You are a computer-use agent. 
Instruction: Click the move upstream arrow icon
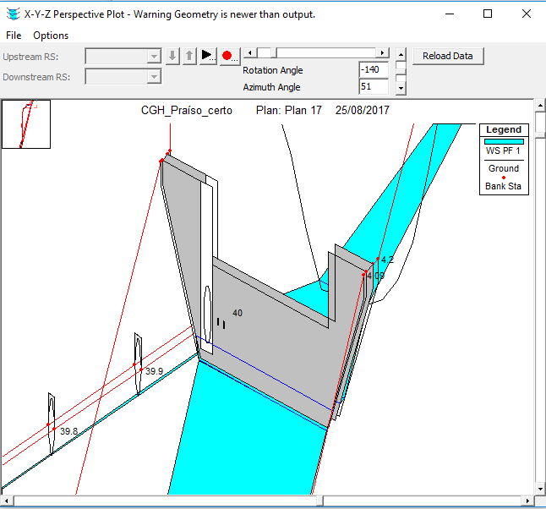pyautogui.click(x=189, y=56)
